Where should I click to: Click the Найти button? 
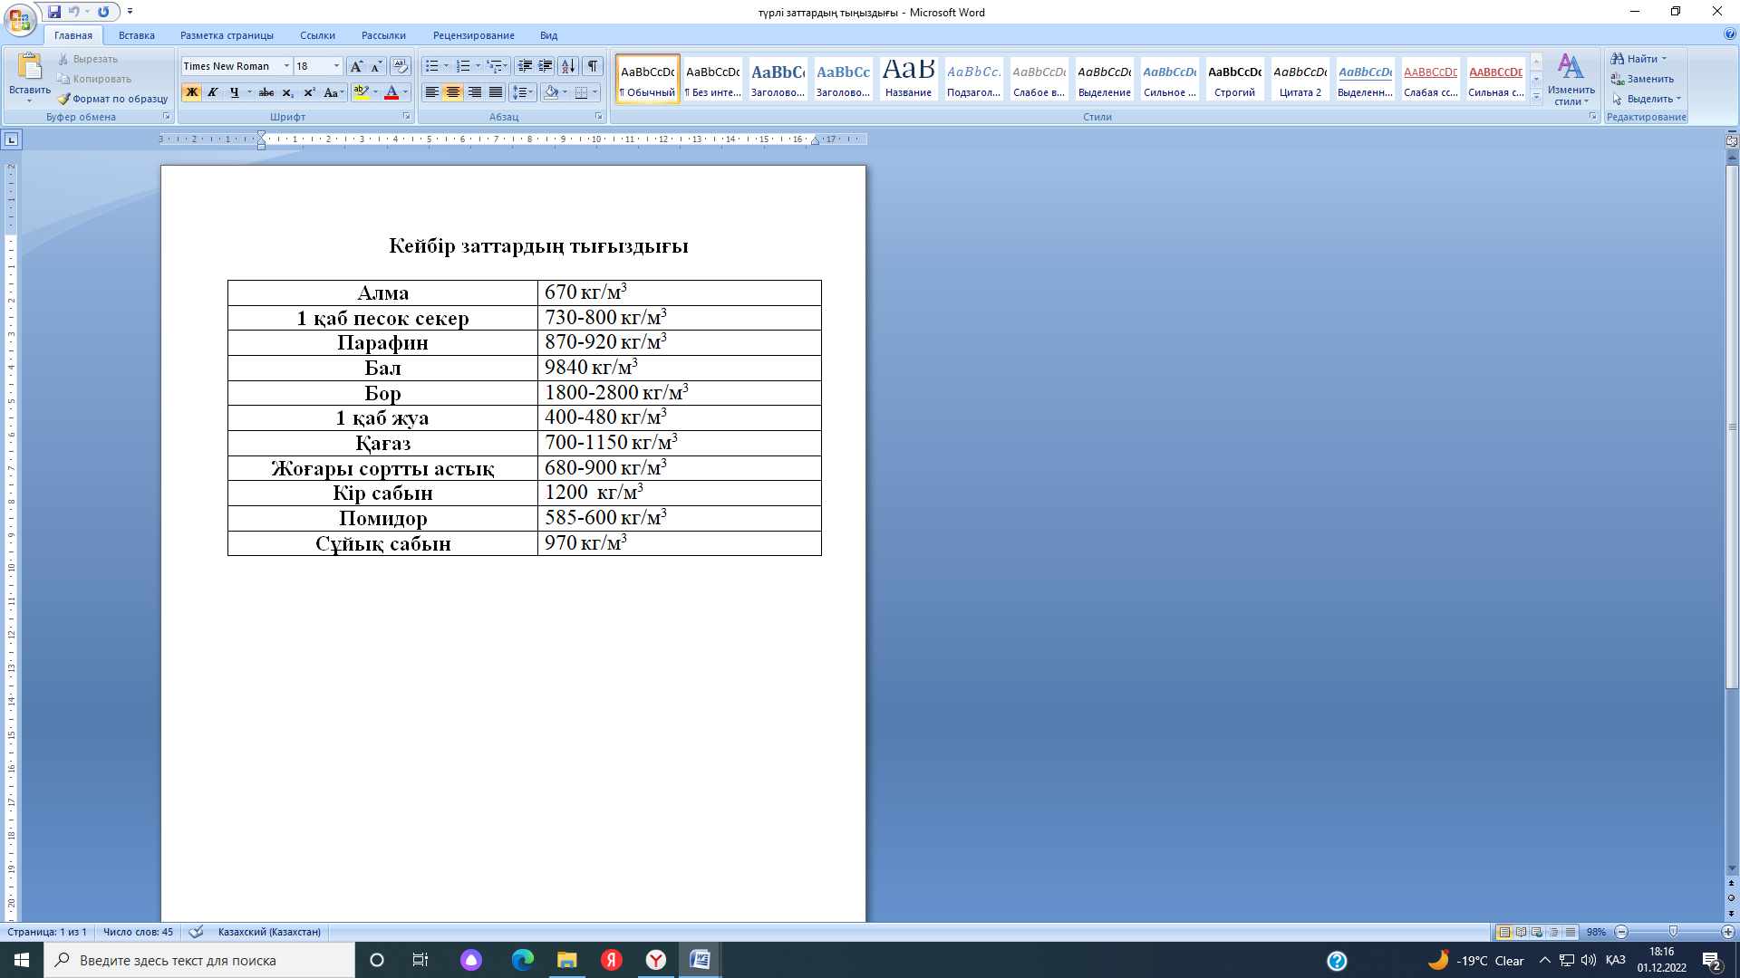pyautogui.click(x=1637, y=59)
